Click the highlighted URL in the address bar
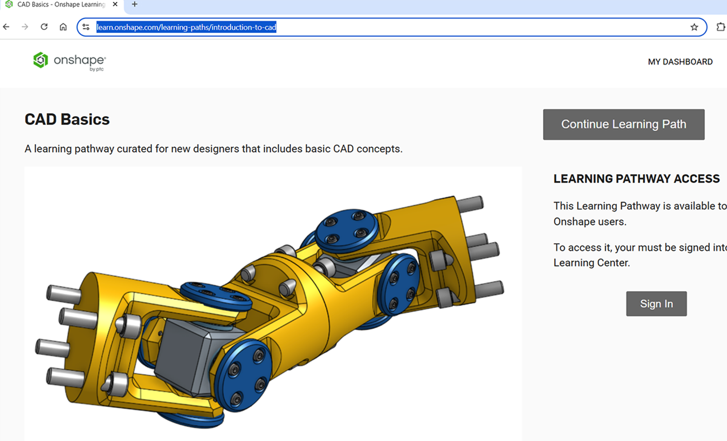Viewport: 727px width, 441px height. click(x=186, y=28)
